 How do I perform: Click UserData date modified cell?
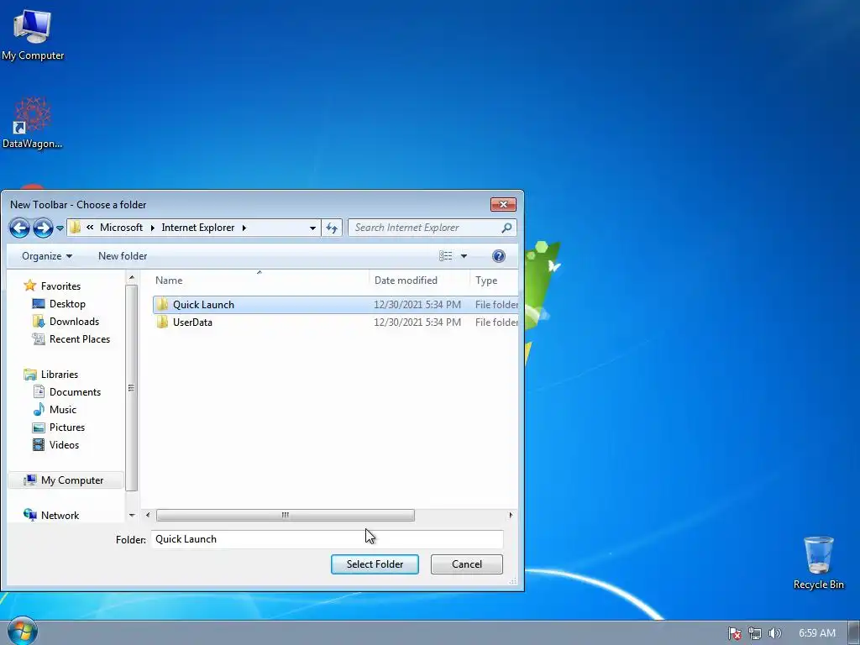coord(417,322)
